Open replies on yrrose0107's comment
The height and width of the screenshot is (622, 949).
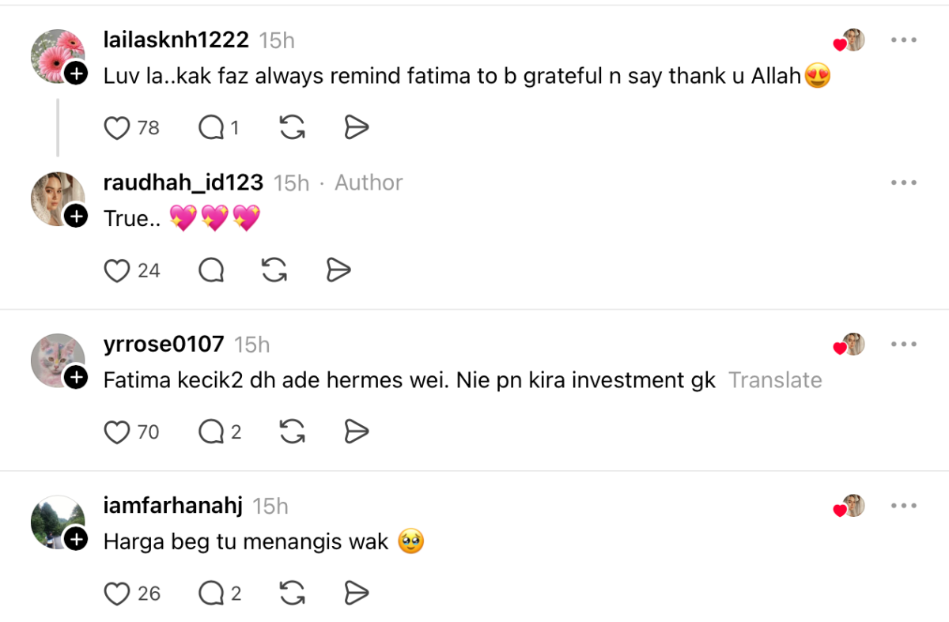(211, 432)
